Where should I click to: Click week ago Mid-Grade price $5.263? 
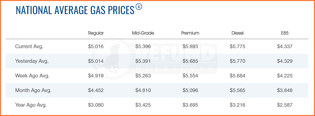pos(143,76)
